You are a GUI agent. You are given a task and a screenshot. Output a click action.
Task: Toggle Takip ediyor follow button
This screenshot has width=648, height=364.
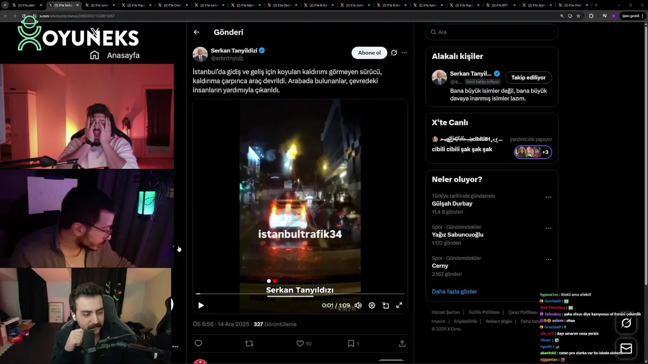(529, 77)
